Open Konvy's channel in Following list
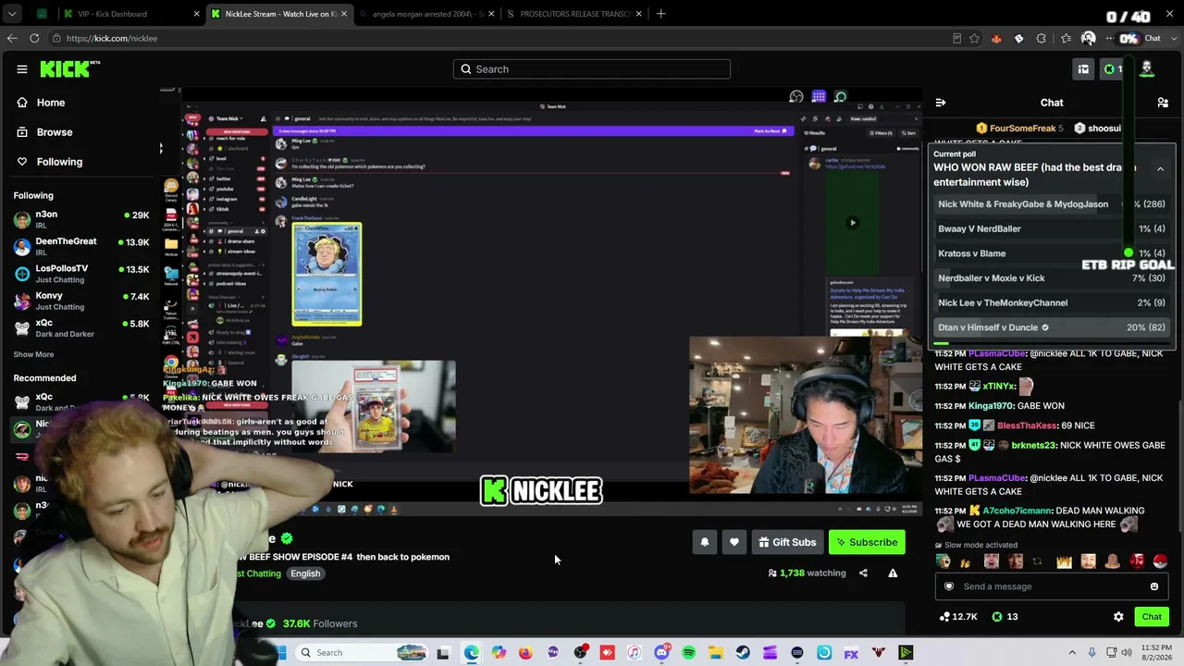The height and width of the screenshot is (666, 1184). tap(81, 301)
